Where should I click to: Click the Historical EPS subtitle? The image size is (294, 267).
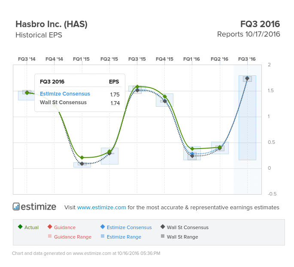39,35
